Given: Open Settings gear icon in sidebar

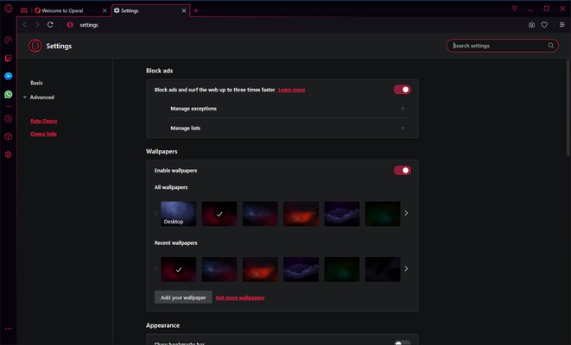Looking at the screenshot, I should click(x=9, y=154).
